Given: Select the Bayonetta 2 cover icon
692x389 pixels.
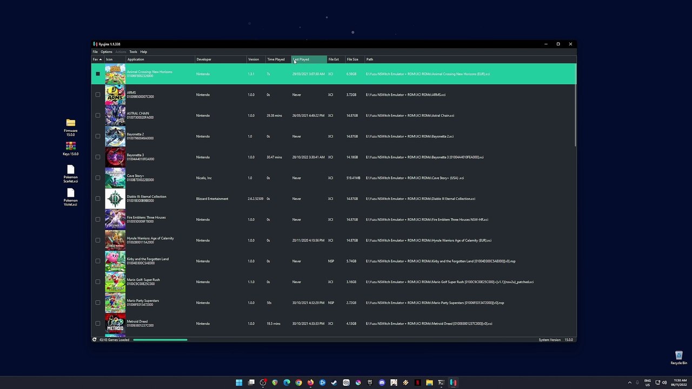Looking at the screenshot, I should click(x=115, y=136).
